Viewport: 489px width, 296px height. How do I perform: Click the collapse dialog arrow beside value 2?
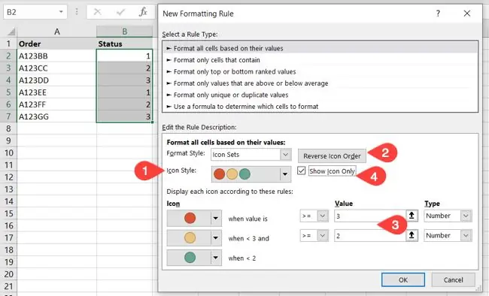click(412, 236)
